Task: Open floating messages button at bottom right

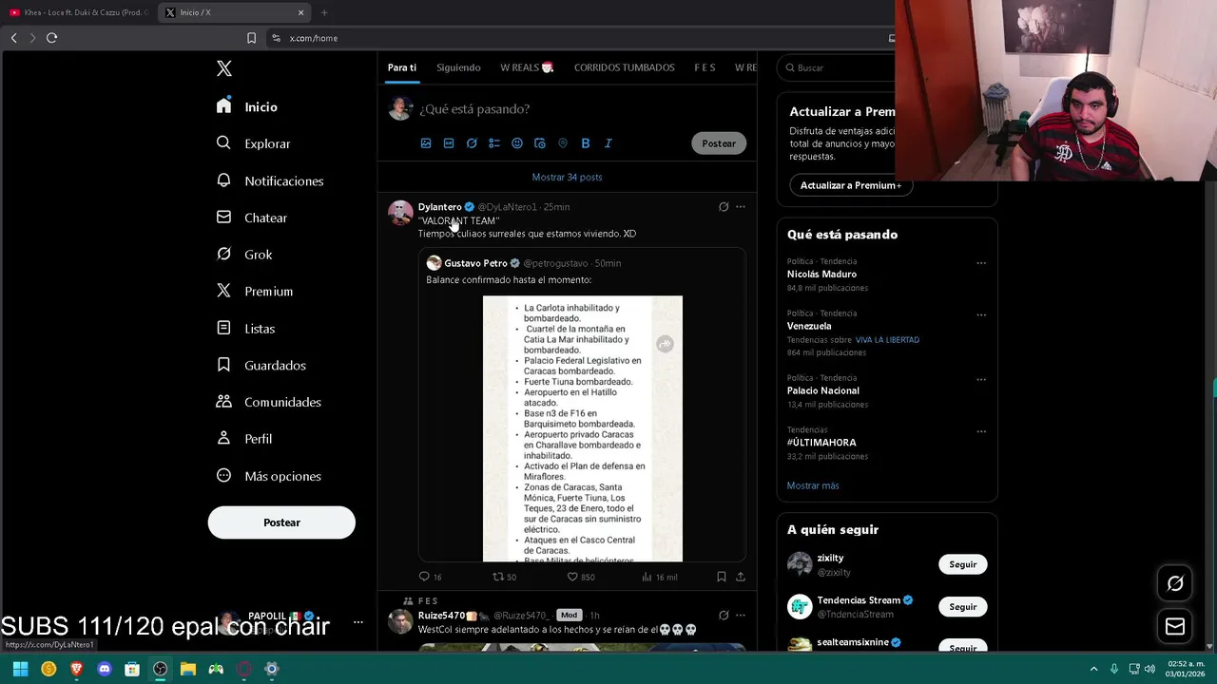Action: pos(1175,626)
